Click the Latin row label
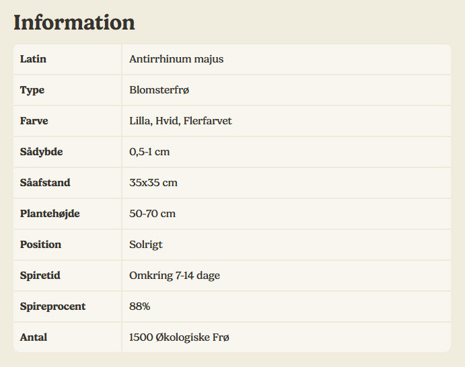465x367 pixels. tap(34, 59)
